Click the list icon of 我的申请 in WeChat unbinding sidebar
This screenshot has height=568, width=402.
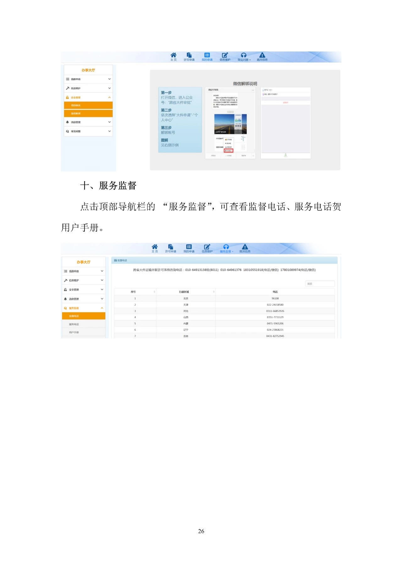(67, 79)
